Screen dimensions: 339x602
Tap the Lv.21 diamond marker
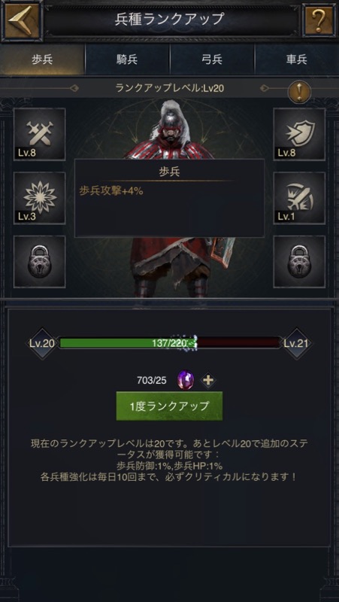[x=296, y=343]
